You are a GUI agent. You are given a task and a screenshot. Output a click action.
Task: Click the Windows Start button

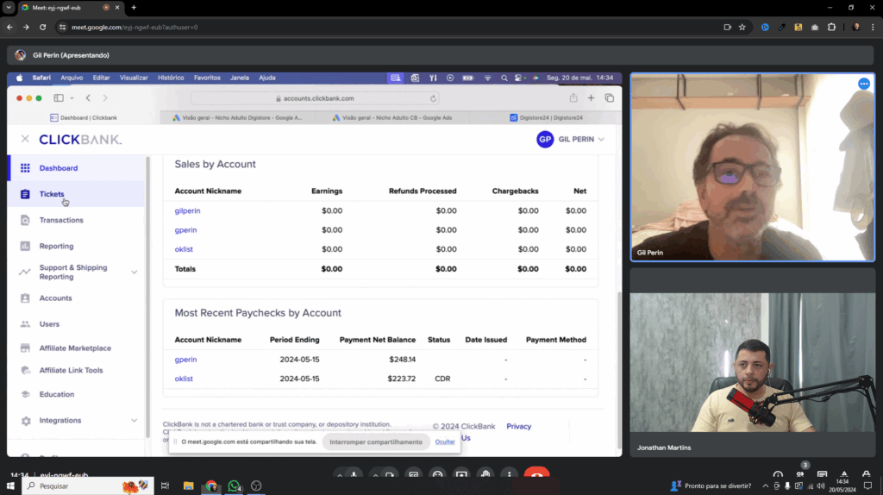point(10,486)
